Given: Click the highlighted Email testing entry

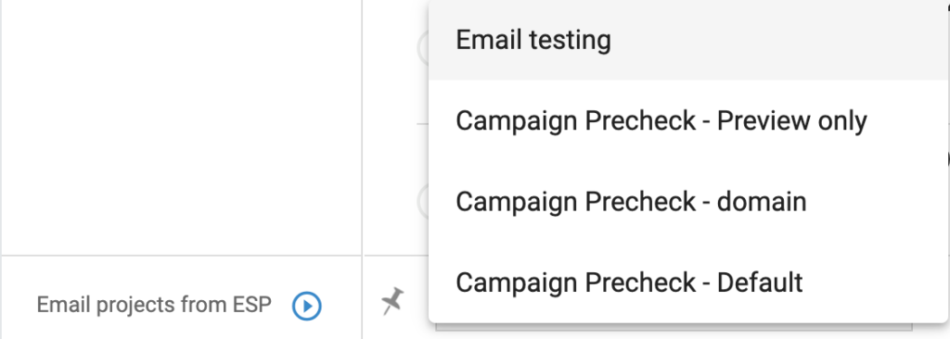Looking at the screenshot, I should (688, 40).
